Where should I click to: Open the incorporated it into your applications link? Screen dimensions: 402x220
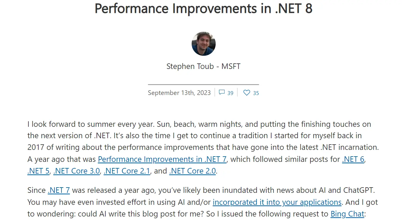tap(277, 202)
